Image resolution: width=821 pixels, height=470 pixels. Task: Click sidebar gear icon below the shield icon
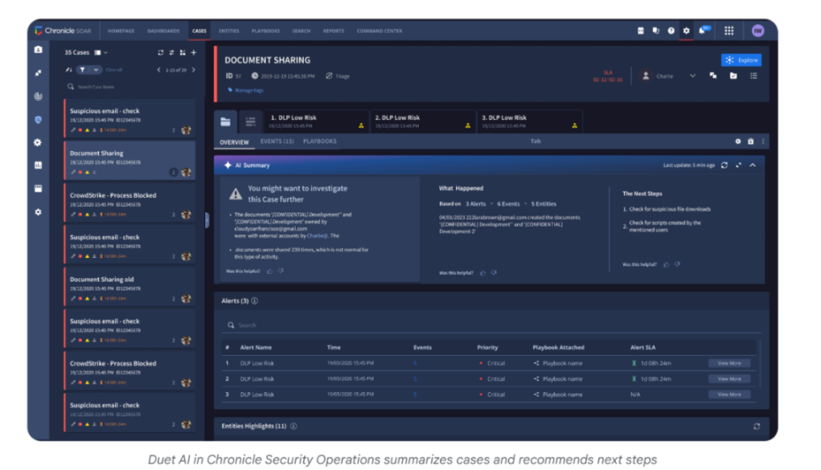click(x=38, y=143)
